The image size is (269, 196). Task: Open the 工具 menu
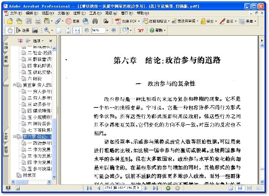95,13
